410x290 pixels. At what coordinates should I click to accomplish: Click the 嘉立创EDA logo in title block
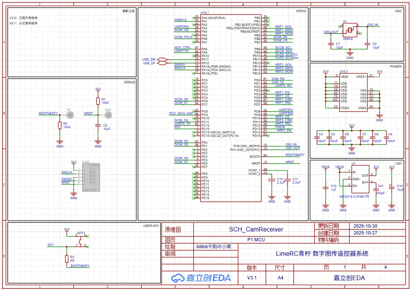(201, 278)
